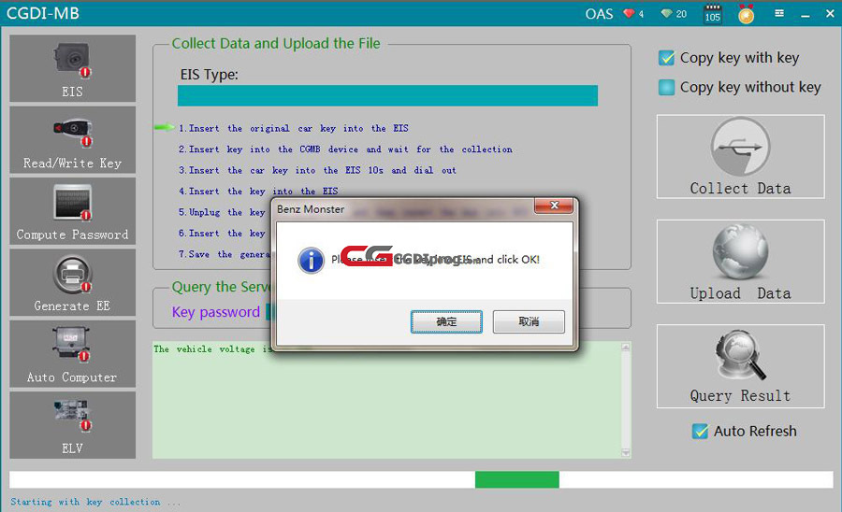Toggle the Auto Refresh checkbox
The height and width of the screenshot is (512, 842).
coord(700,431)
